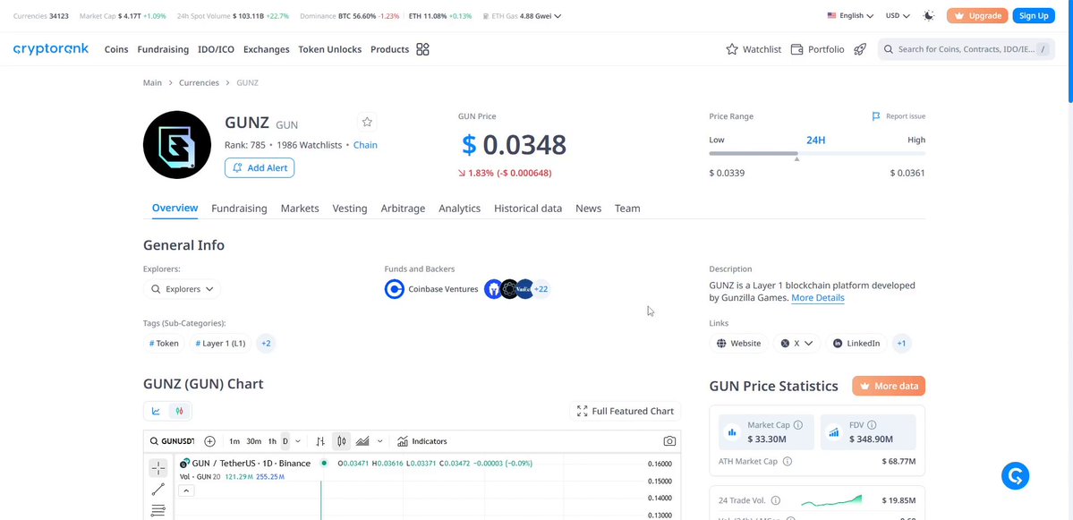
Task: Switch to Historical data tab
Action: (528, 208)
